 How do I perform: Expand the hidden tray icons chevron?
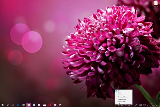tap(112, 105)
